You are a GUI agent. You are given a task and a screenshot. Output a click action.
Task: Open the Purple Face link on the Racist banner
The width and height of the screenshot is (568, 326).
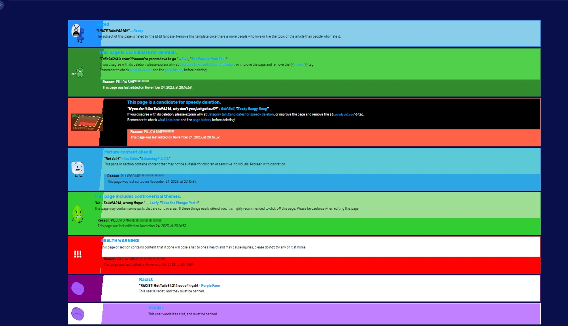click(210, 285)
